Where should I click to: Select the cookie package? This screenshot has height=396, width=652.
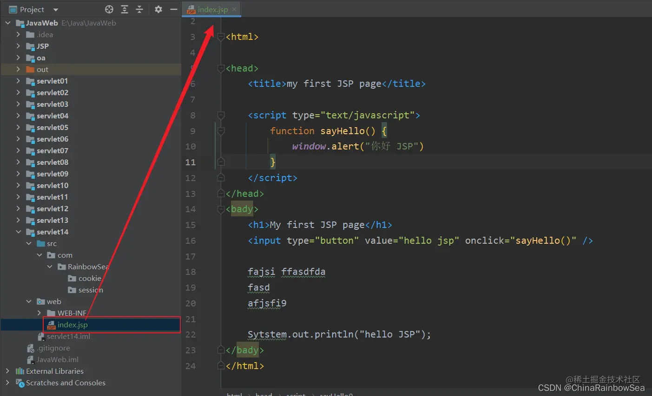click(x=90, y=278)
